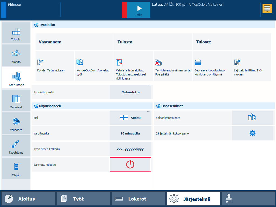Select the Asetussarja sidebar tab

(x=16, y=78)
